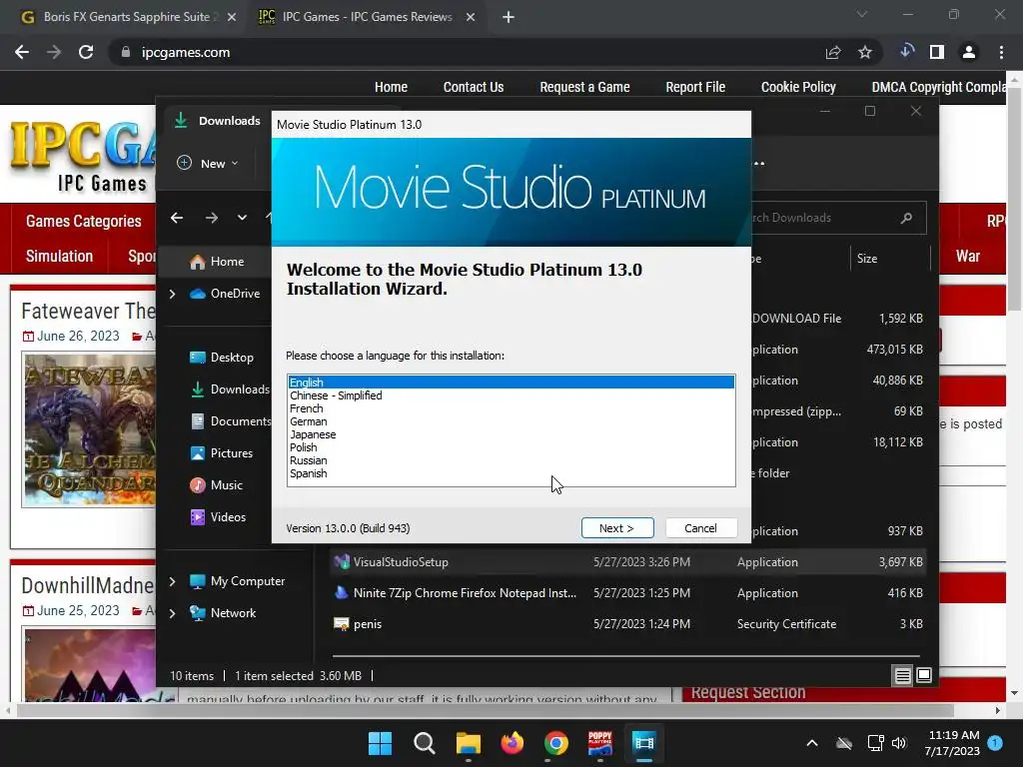Open Pictures folder in Explorer sidebar
Image resolution: width=1023 pixels, height=767 pixels.
(x=222, y=453)
